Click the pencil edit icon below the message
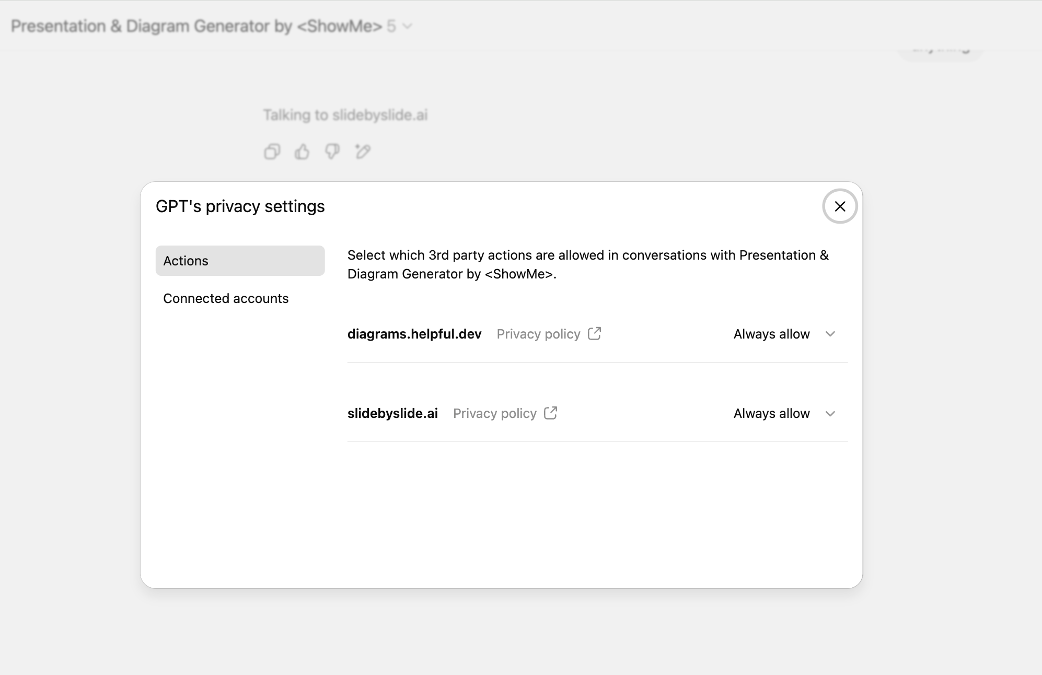 coord(363,152)
